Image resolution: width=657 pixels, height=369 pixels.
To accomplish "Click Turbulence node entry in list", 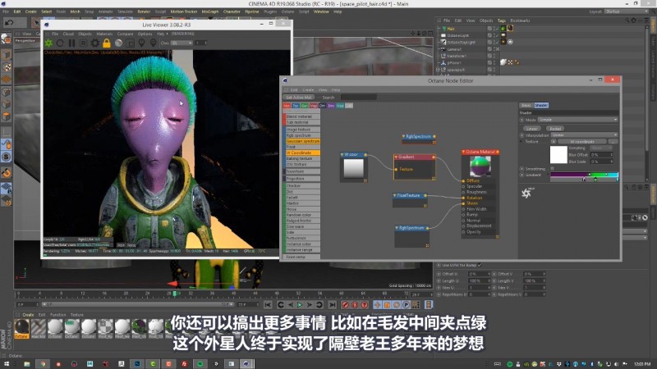I will [x=302, y=238].
